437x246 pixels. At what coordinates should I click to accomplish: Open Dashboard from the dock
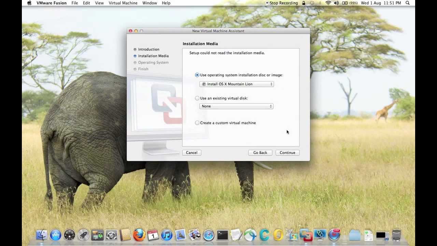click(70, 235)
